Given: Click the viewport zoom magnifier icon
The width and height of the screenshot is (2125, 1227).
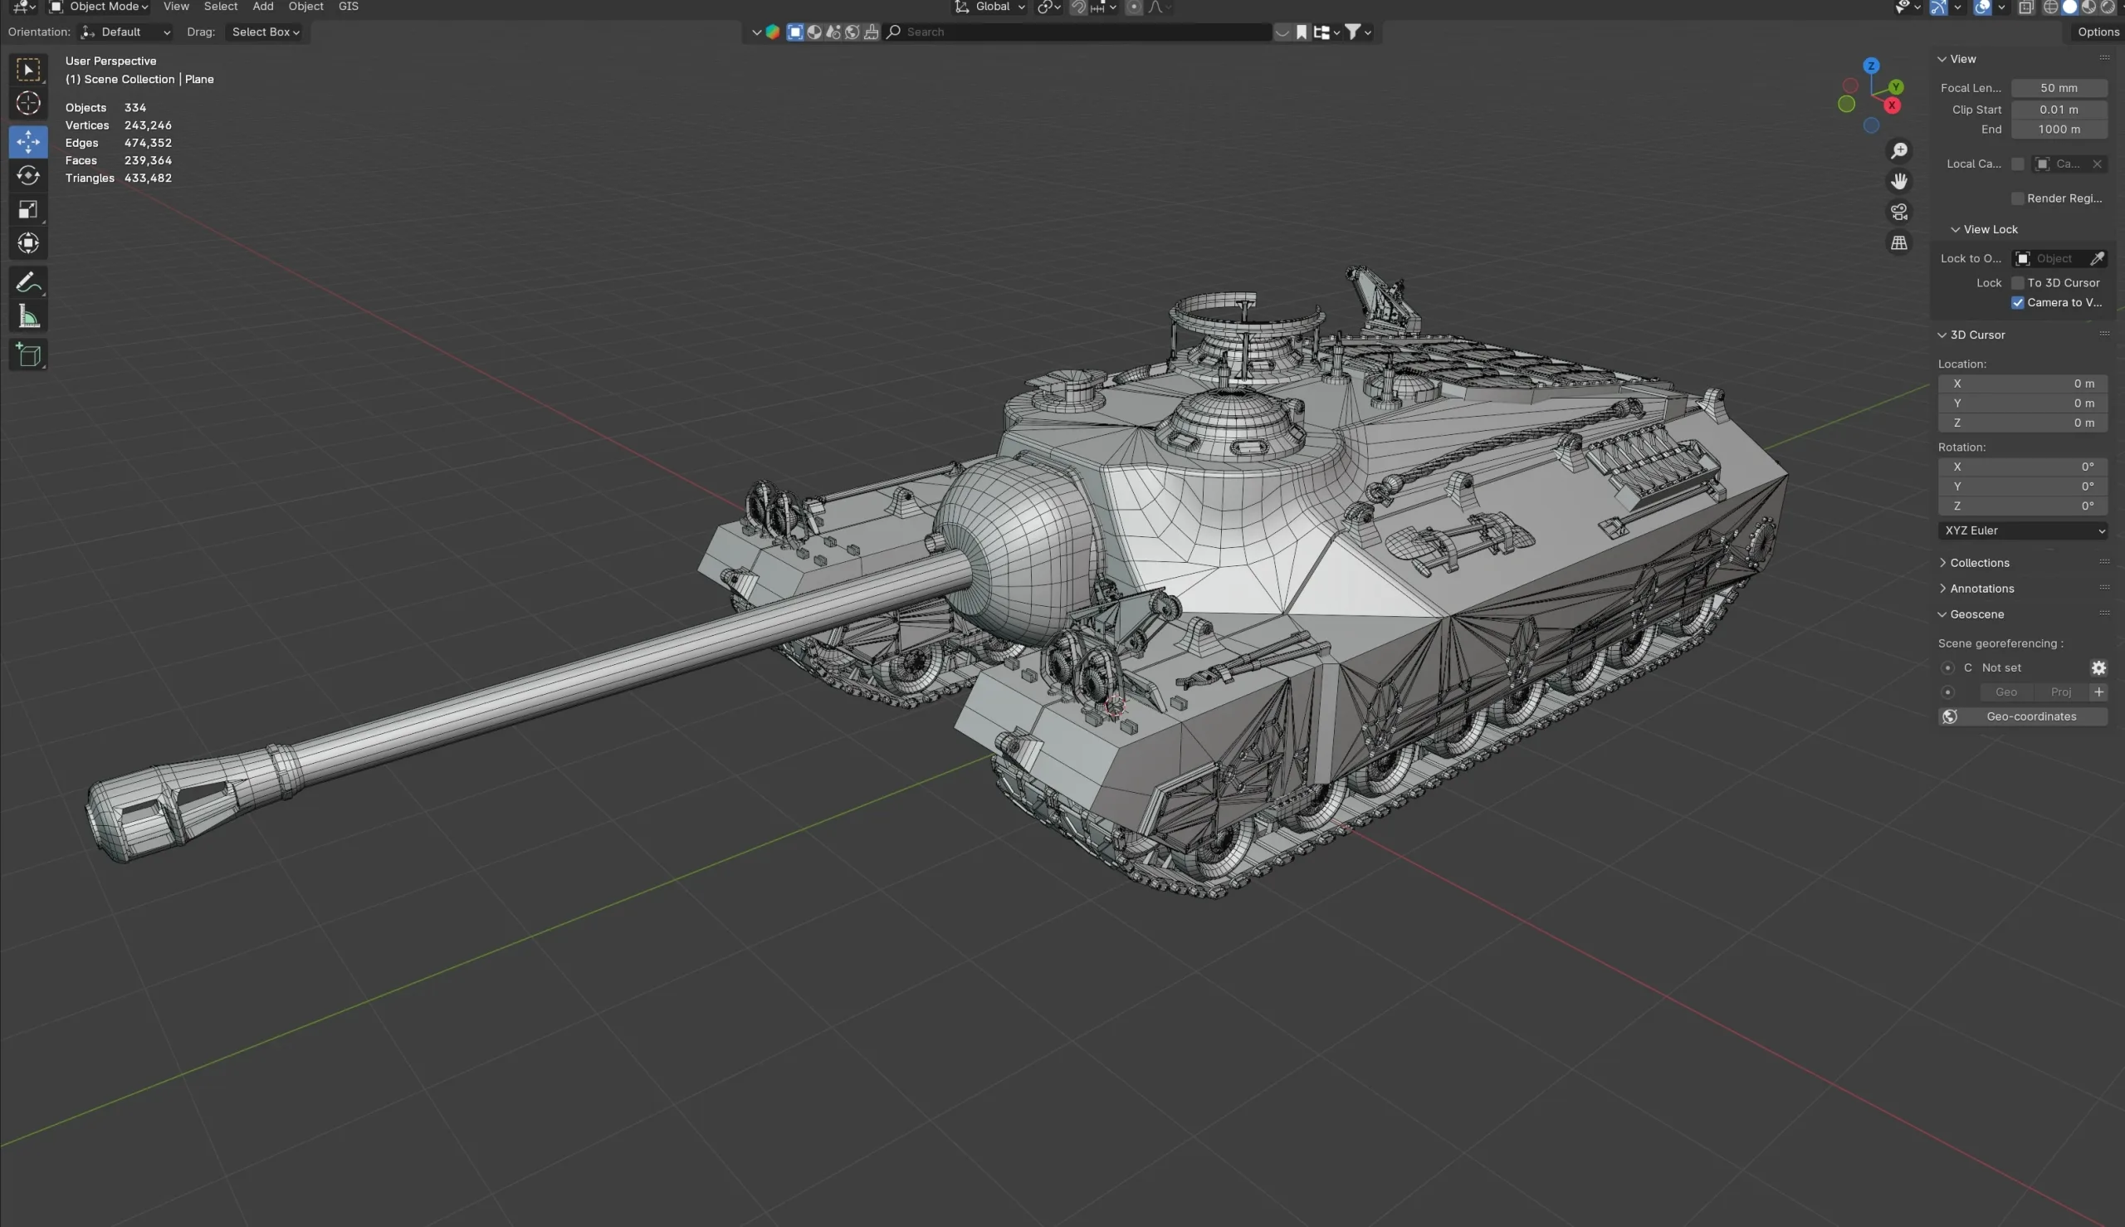Looking at the screenshot, I should tap(1898, 149).
